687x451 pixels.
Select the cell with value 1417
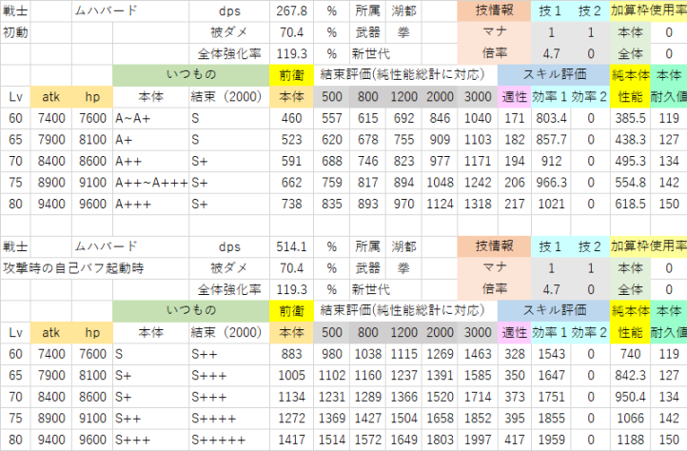[x=291, y=440]
